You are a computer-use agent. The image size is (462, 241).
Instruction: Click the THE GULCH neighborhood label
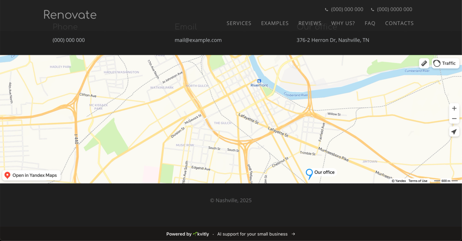pyautogui.click(x=222, y=123)
